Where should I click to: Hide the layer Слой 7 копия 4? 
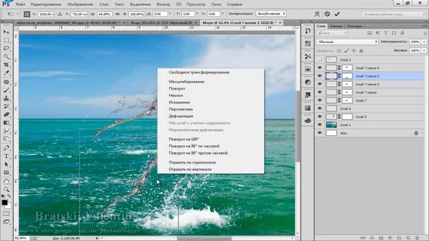(320, 68)
